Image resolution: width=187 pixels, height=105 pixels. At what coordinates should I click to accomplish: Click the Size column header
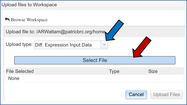153,71
